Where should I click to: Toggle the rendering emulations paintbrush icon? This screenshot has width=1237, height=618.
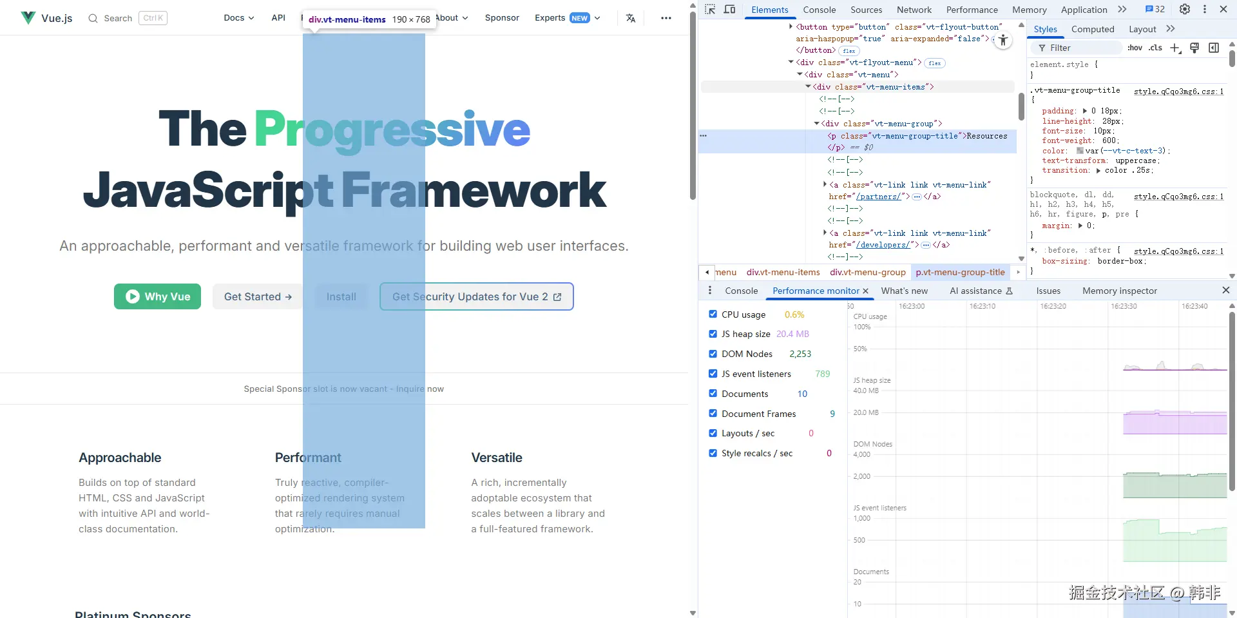(x=1194, y=48)
